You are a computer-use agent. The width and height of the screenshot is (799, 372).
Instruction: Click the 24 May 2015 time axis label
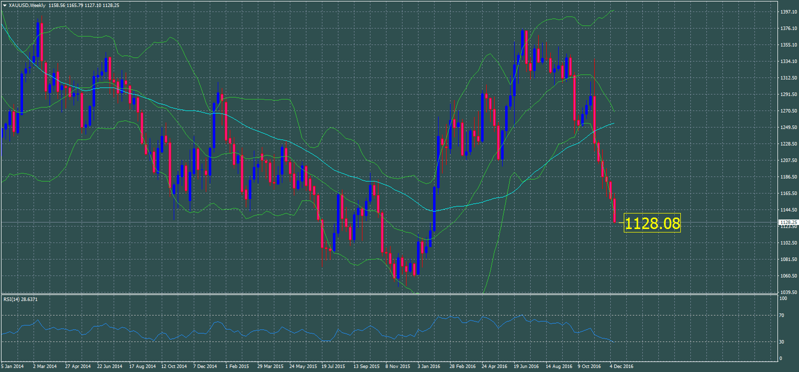(x=303, y=366)
